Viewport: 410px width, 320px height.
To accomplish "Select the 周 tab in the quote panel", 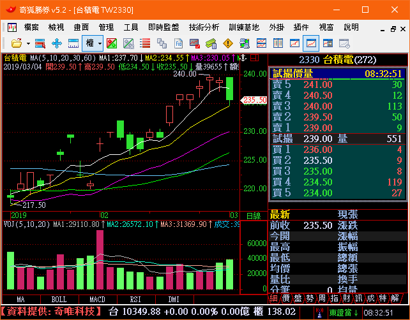I will (x=322, y=298).
